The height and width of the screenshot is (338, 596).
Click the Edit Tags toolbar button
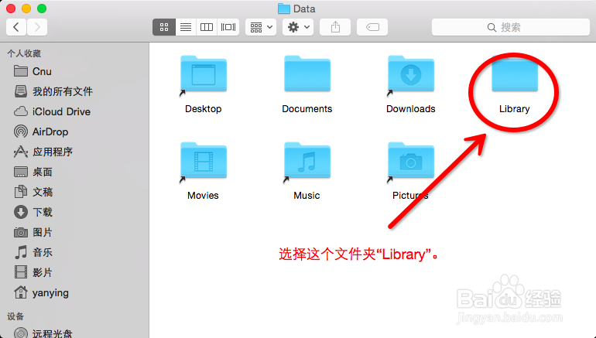(x=372, y=27)
